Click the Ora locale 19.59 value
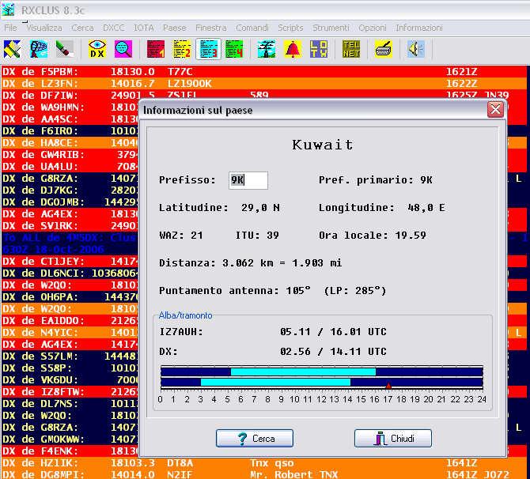The height and width of the screenshot is (479, 530). coord(372,235)
